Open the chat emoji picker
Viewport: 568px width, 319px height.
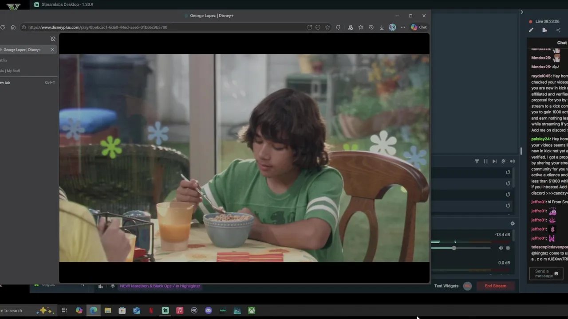click(556, 273)
